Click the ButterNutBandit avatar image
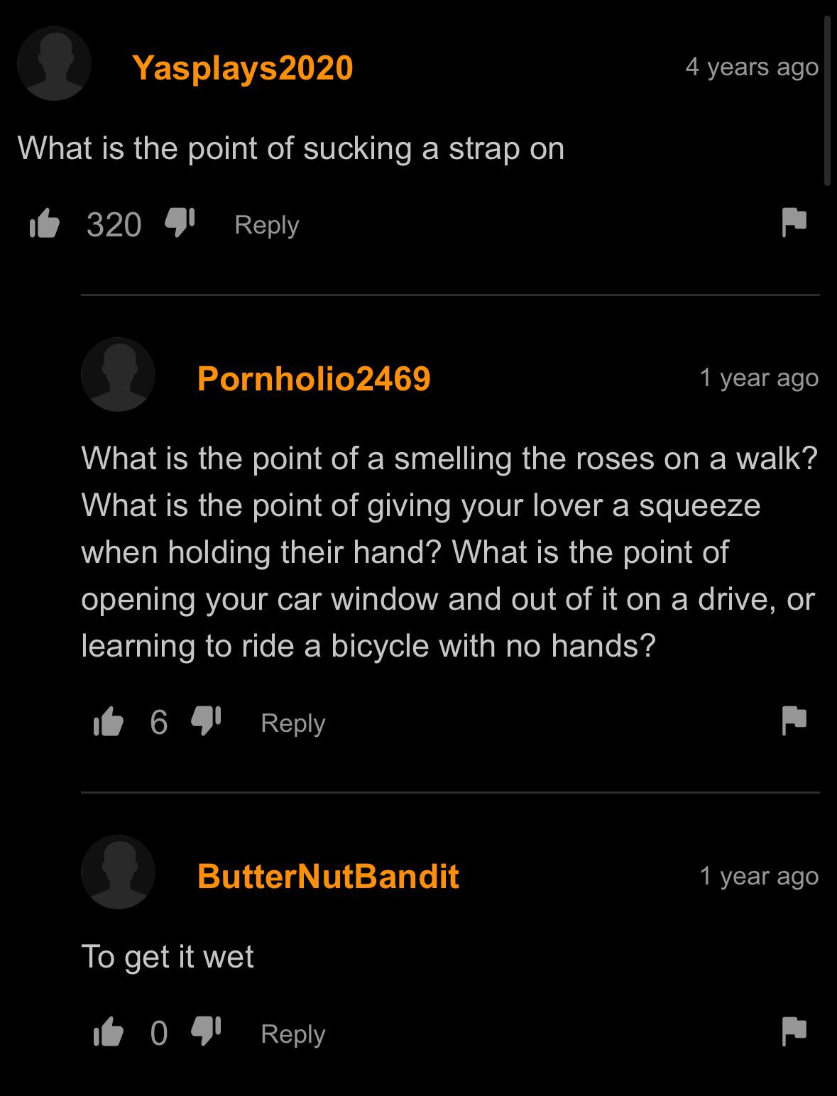The image size is (837, 1096). coord(118,872)
